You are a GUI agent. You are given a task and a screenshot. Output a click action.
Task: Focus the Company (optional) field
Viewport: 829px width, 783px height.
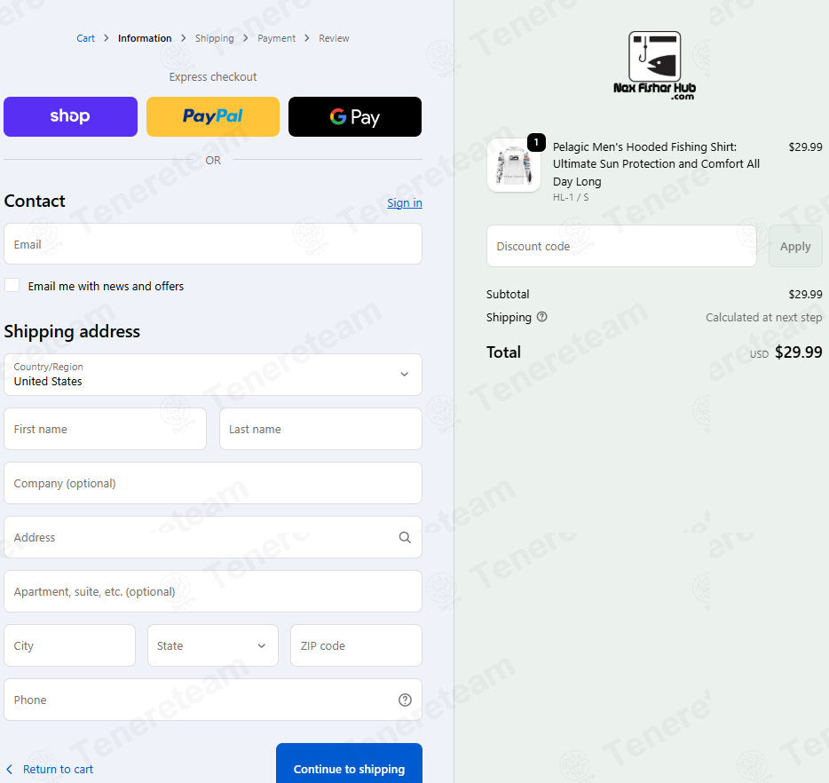point(212,483)
